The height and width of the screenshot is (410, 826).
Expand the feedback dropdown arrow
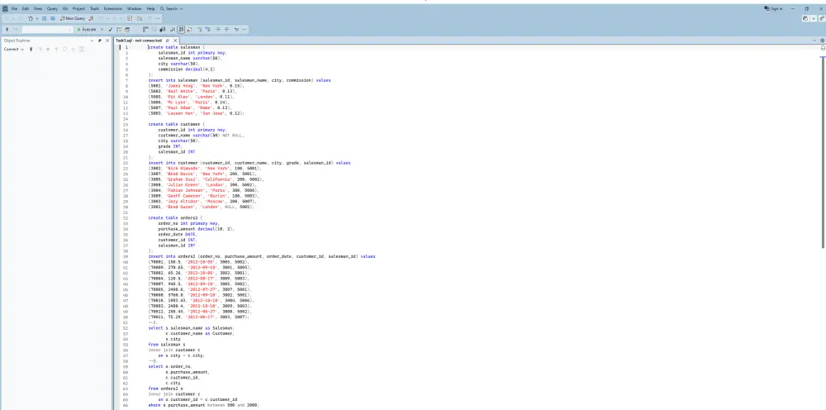tap(814, 18)
